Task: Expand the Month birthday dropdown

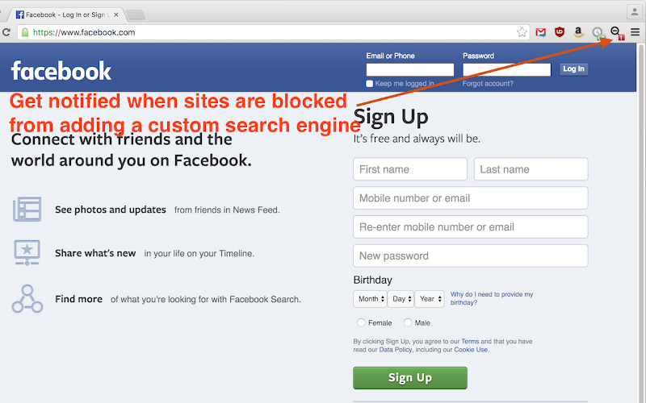Action: pyautogui.click(x=370, y=299)
